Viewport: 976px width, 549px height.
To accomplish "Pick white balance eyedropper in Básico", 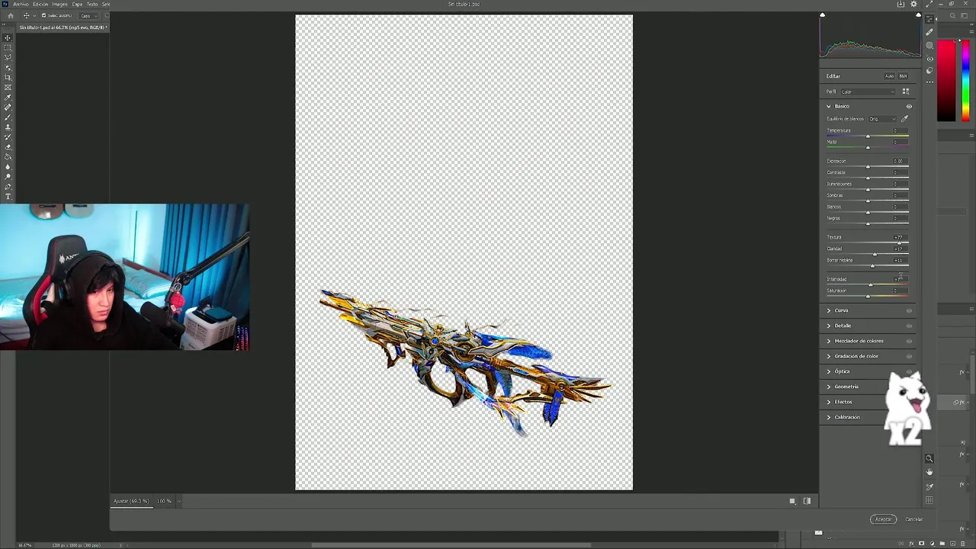I will 905,119.
